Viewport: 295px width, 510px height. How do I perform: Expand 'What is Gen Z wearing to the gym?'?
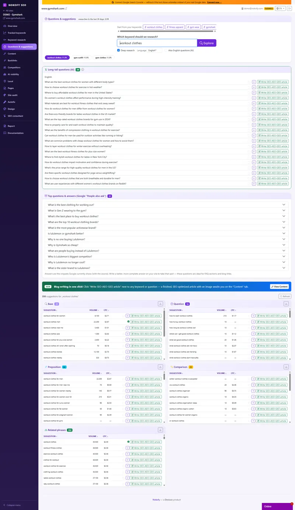click(167, 210)
